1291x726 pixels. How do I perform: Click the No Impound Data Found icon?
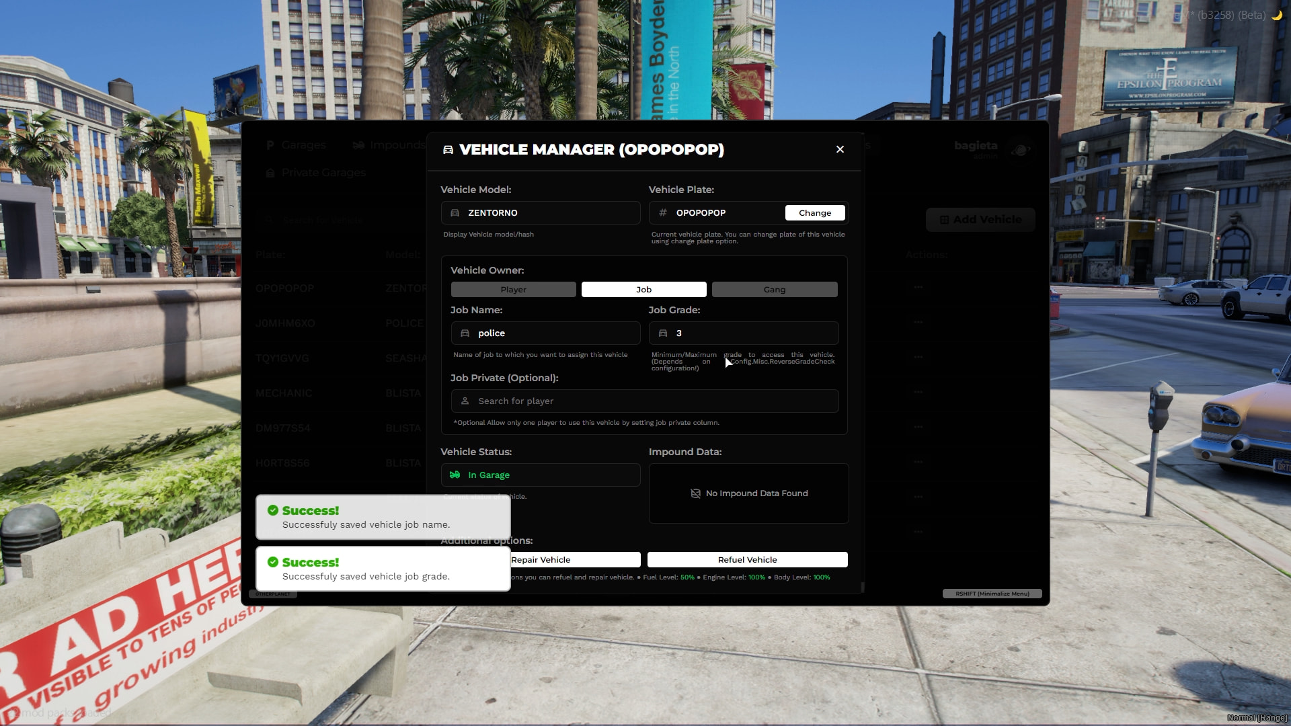[696, 493]
